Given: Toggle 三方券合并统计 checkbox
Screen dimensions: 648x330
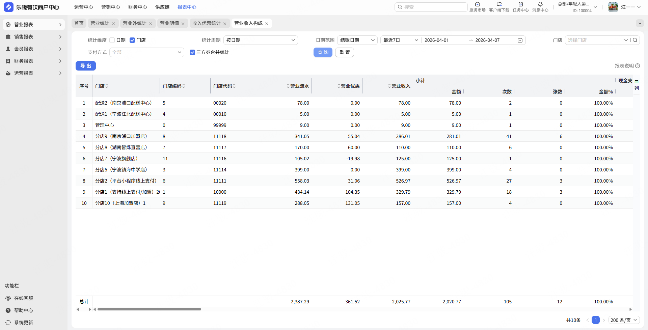Looking at the screenshot, I should pos(192,52).
